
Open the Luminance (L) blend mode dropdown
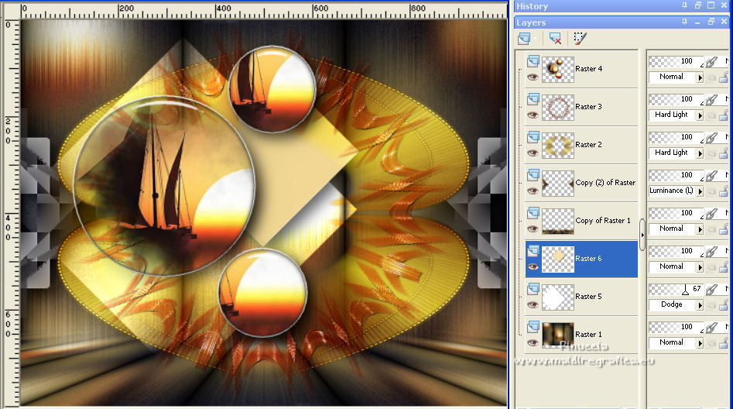(x=700, y=191)
